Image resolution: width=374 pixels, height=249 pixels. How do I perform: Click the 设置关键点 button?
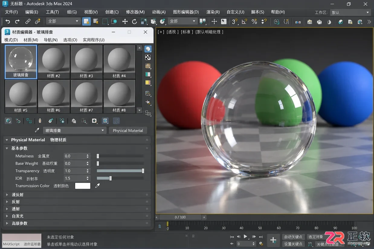293,244
